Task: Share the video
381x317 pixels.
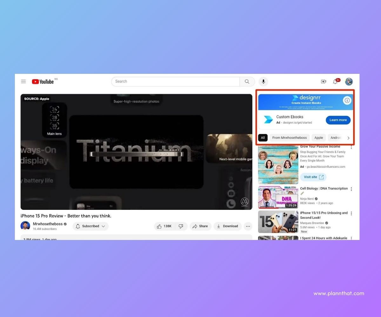Action: point(200,226)
